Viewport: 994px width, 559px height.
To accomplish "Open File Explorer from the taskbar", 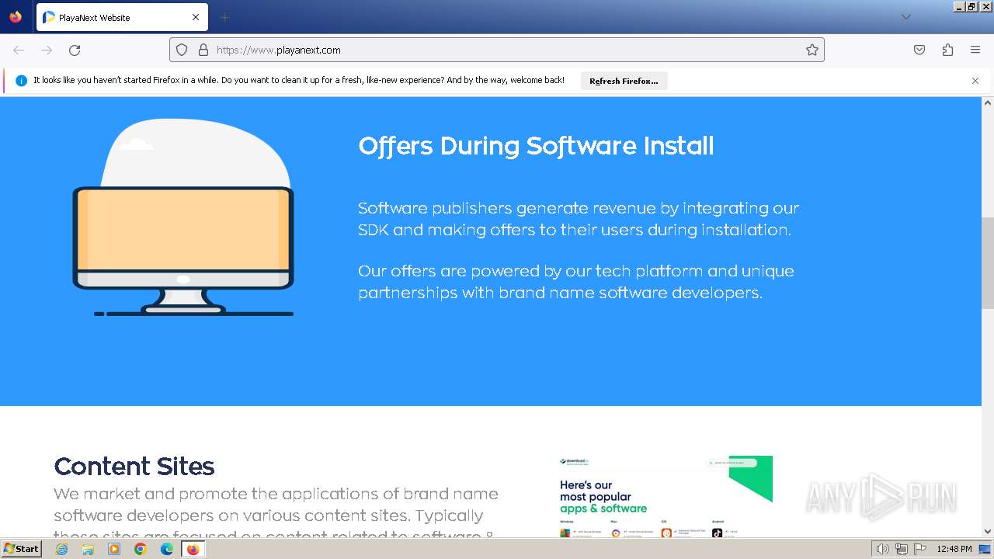I will [88, 549].
